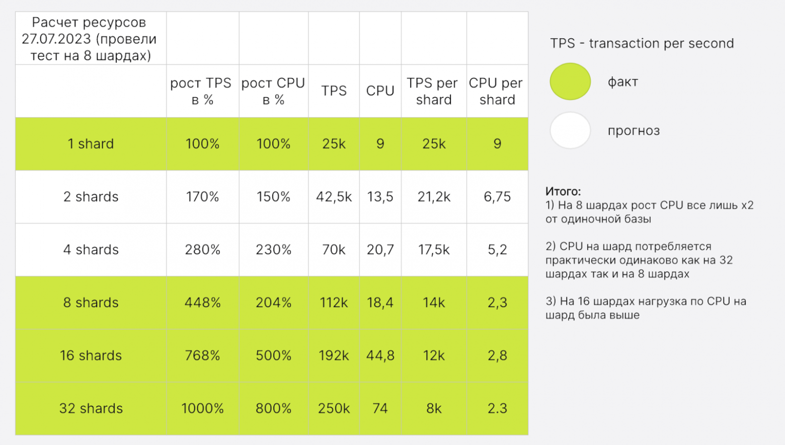Select the "1 shard" row label

tap(91, 144)
